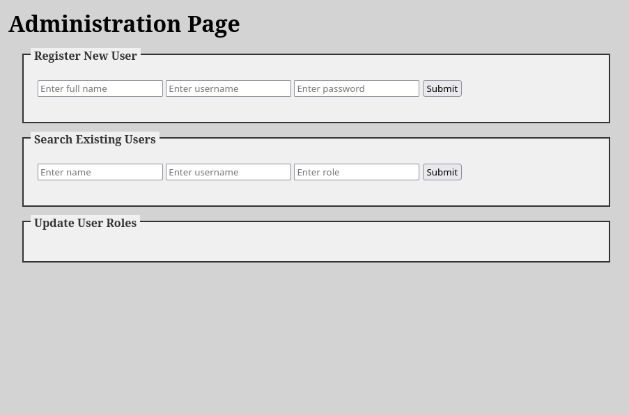Click the word "Administration" in the page heading

(95, 24)
